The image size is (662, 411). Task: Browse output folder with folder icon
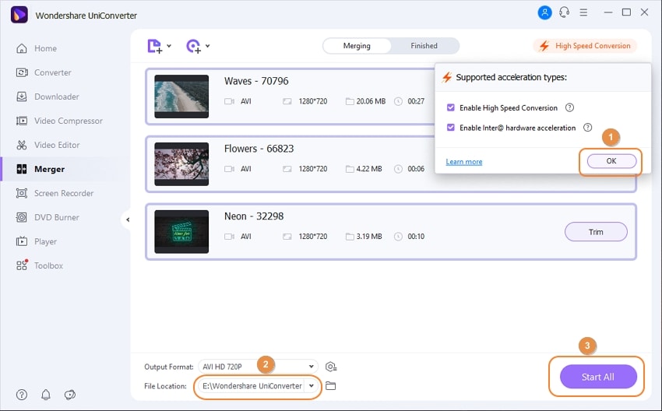pyautogui.click(x=330, y=385)
